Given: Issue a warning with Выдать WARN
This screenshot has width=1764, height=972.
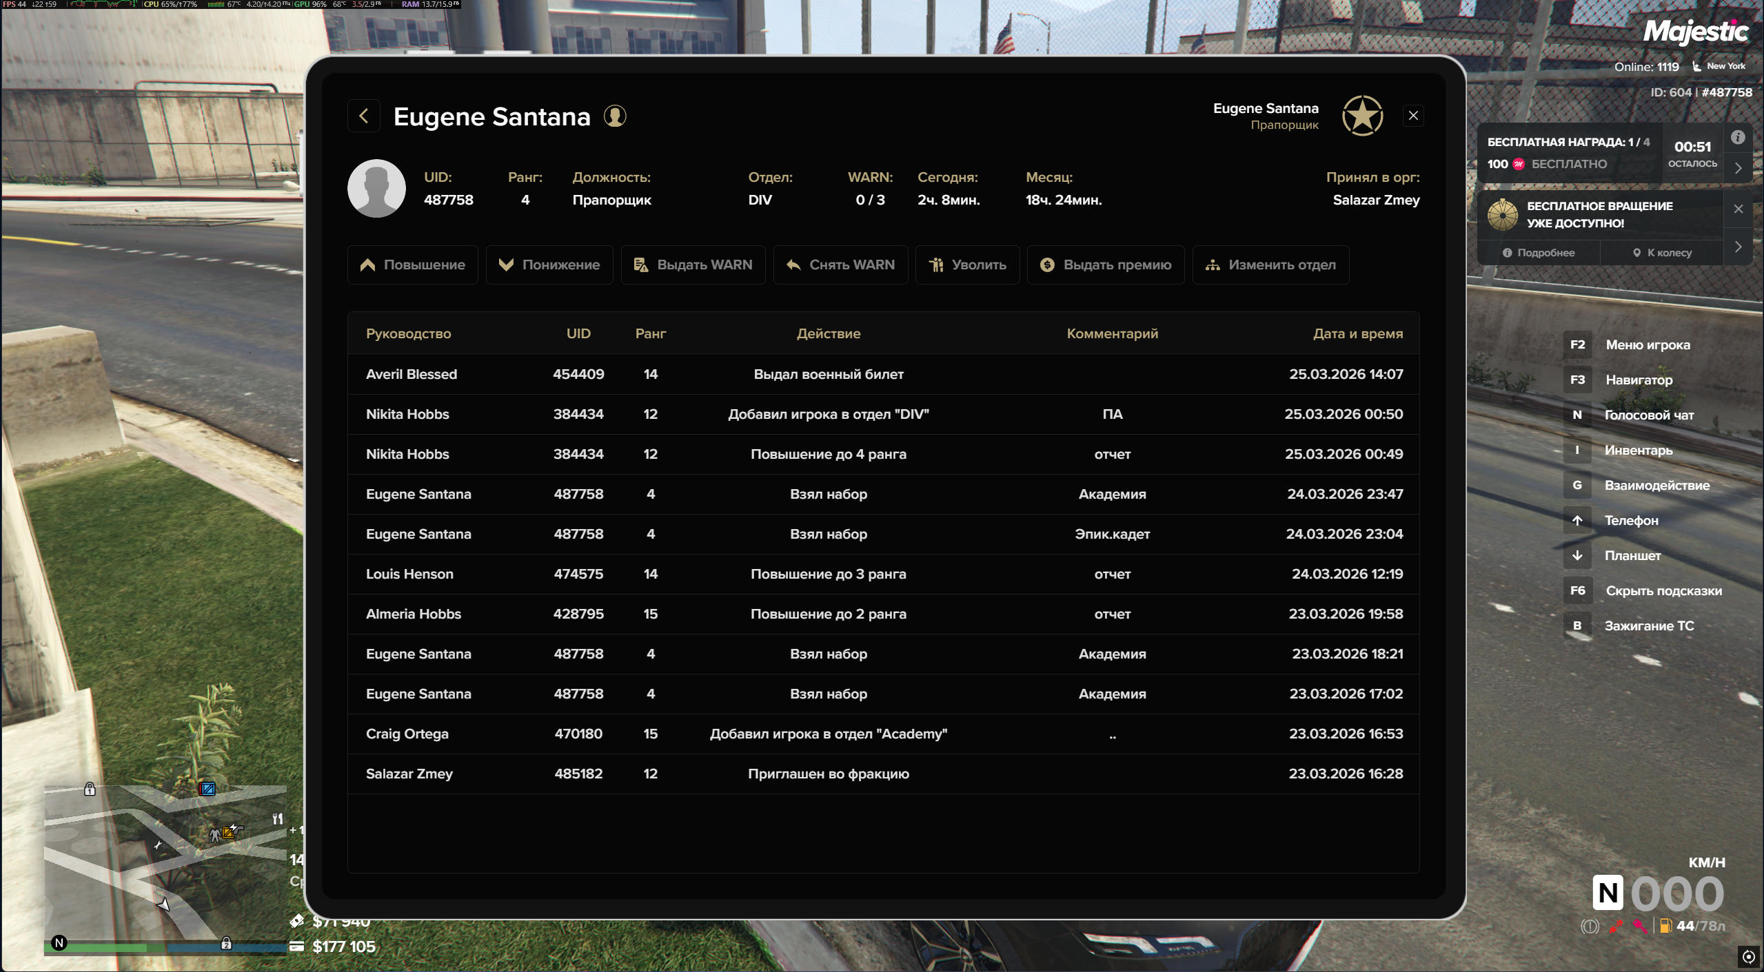Looking at the screenshot, I should pyautogui.click(x=693, y=265).
